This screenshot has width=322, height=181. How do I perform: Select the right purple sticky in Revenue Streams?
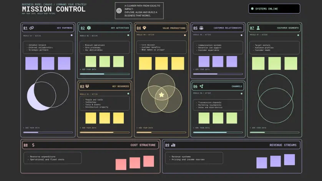[x=289, y=160]
